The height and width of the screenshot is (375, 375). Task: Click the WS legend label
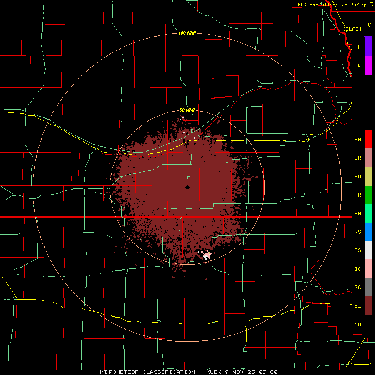click(358, 232)
